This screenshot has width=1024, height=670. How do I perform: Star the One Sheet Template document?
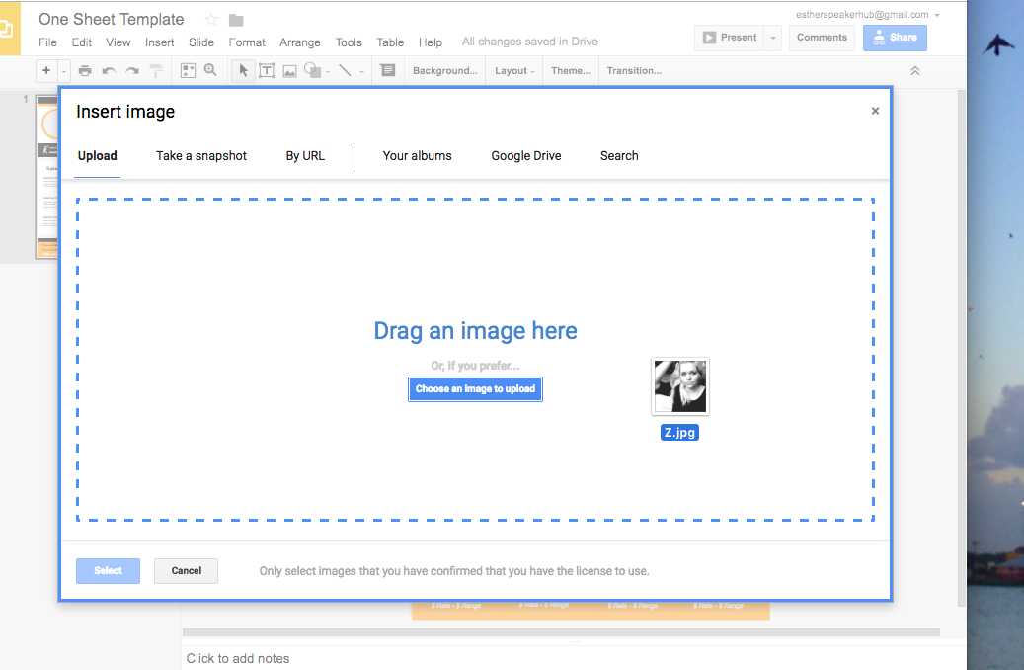(211, 20)
